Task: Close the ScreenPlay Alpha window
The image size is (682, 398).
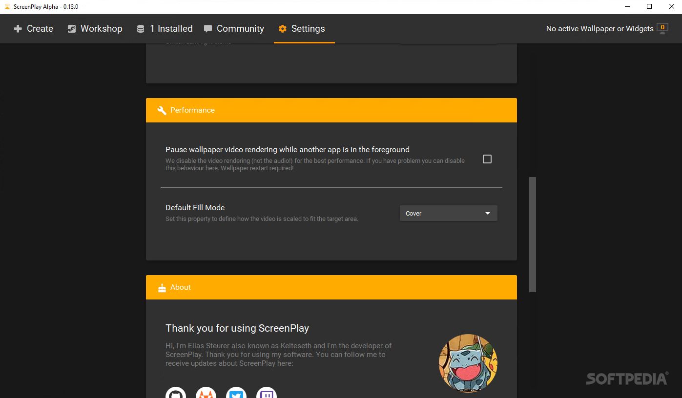Action: (x=671, y=7)
